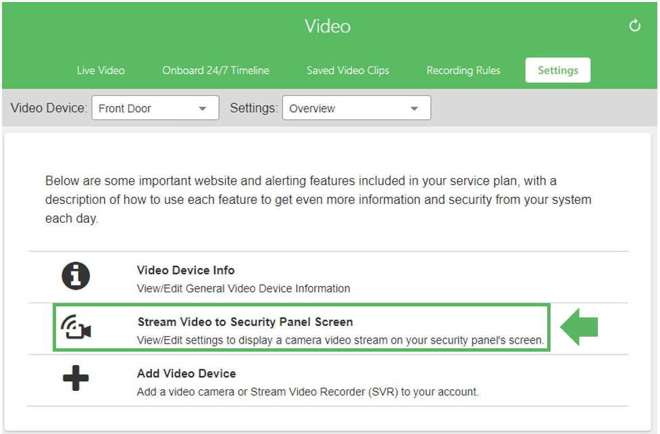Click the Add a video camera or SVR description
The width and height of the screenshot is (660, 434).
point(307,392)
